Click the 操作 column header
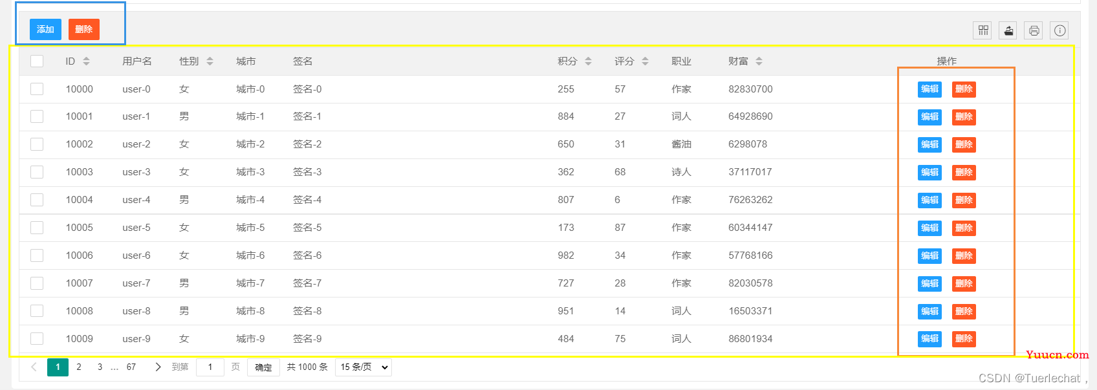1097x390 pixels. [947, 61]
